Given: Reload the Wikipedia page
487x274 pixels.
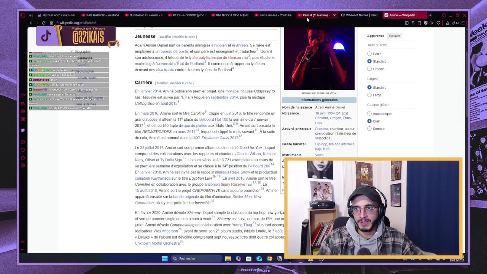Looking at the screenshot, I should tap(44, 23).
